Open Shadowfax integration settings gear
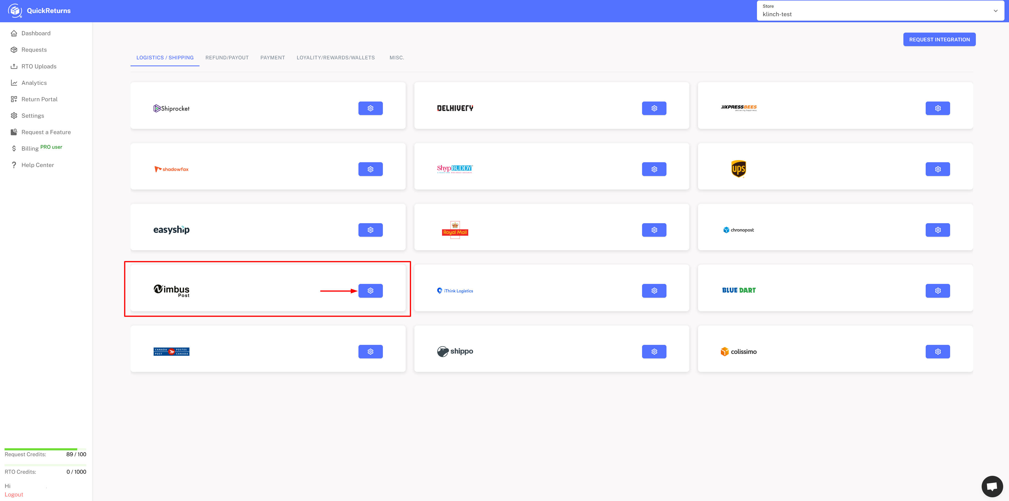 coord(370,169)
